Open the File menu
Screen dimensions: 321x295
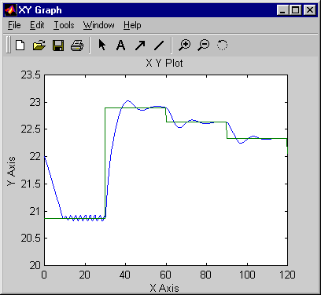click(14, 25)
